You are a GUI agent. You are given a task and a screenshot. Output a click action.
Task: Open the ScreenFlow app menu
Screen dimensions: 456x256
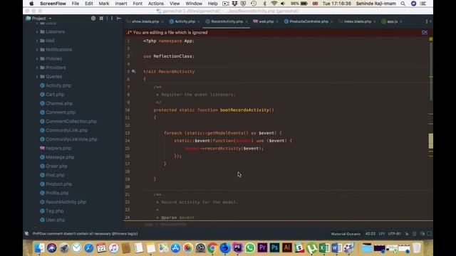pyautogui.click(x=53, y=4)
